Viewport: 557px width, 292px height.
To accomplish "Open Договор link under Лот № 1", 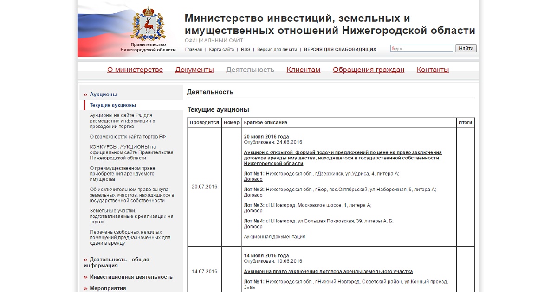I will [x=253, y=179].
